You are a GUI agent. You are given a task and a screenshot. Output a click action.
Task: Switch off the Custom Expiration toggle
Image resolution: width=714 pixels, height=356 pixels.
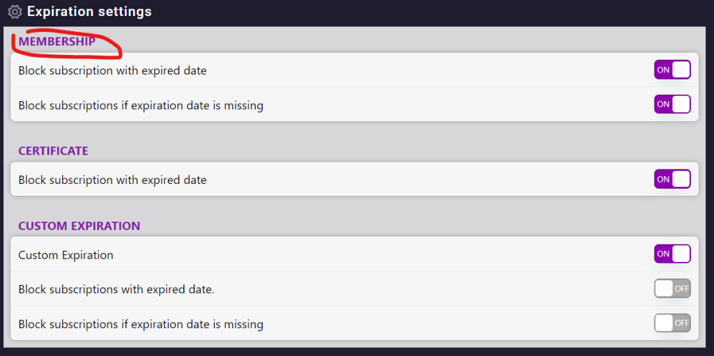coord(672,254)
